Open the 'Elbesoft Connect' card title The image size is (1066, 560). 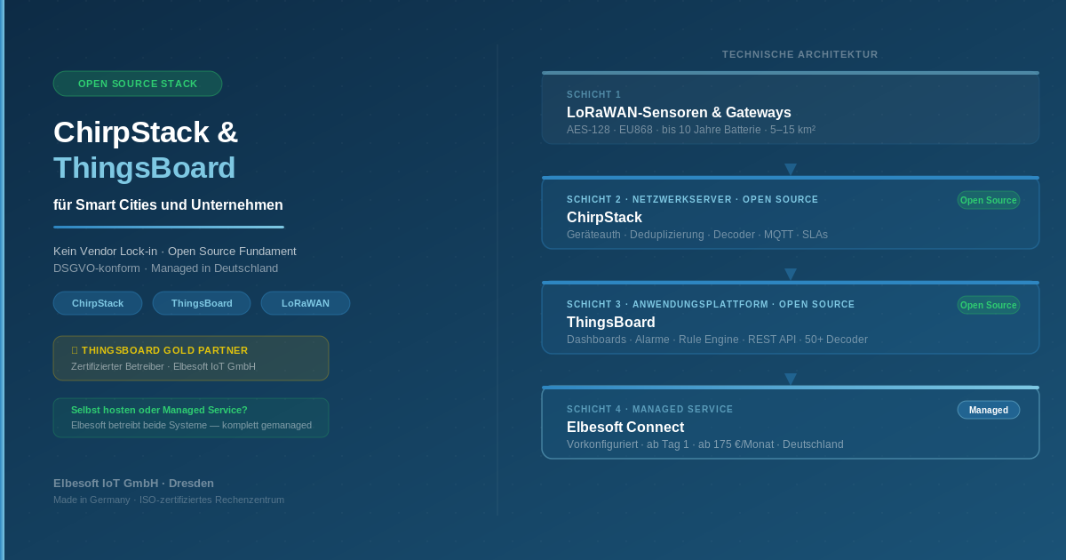625,428
